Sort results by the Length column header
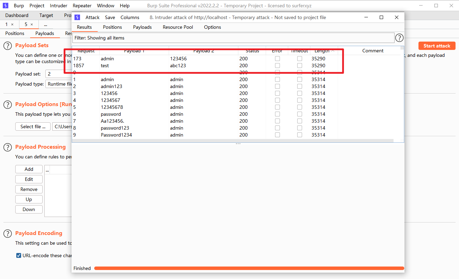The width and height of the screenshot is (459, 279). click(322, 51)
